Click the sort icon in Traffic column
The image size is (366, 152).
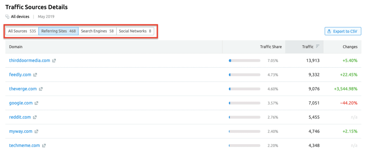(x=317, y=47)
